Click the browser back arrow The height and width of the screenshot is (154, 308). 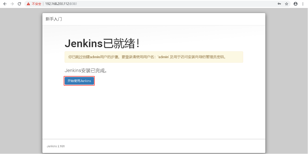point(5,4)
